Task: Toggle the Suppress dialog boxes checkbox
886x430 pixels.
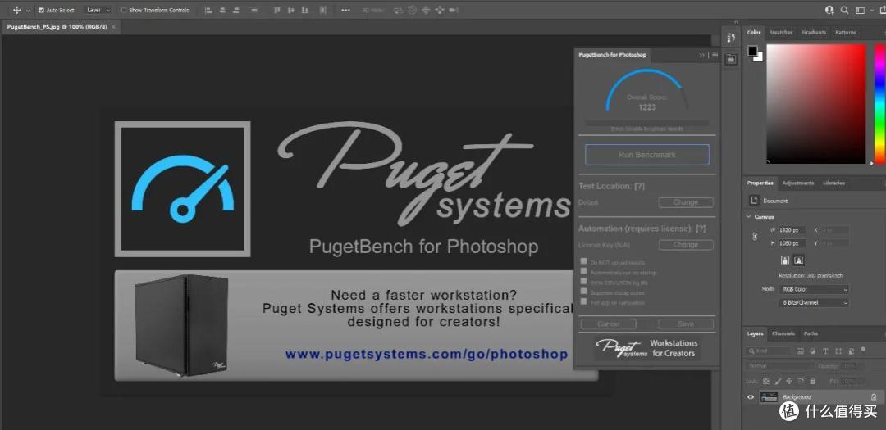Action: coord(584,292)
